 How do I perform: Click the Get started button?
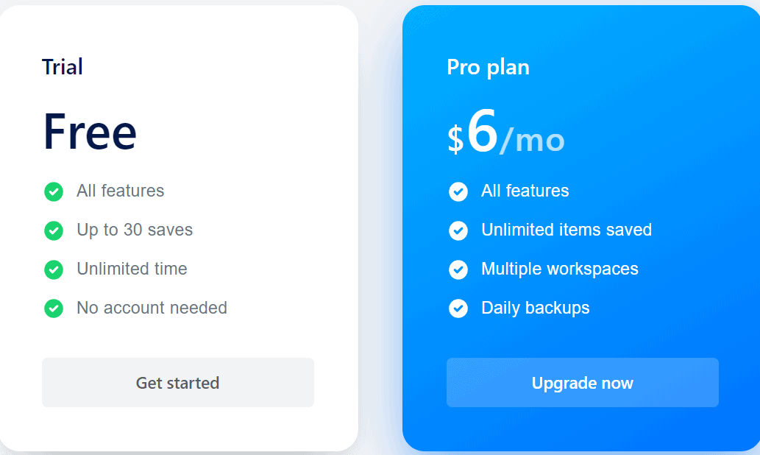tap(177, 383)
